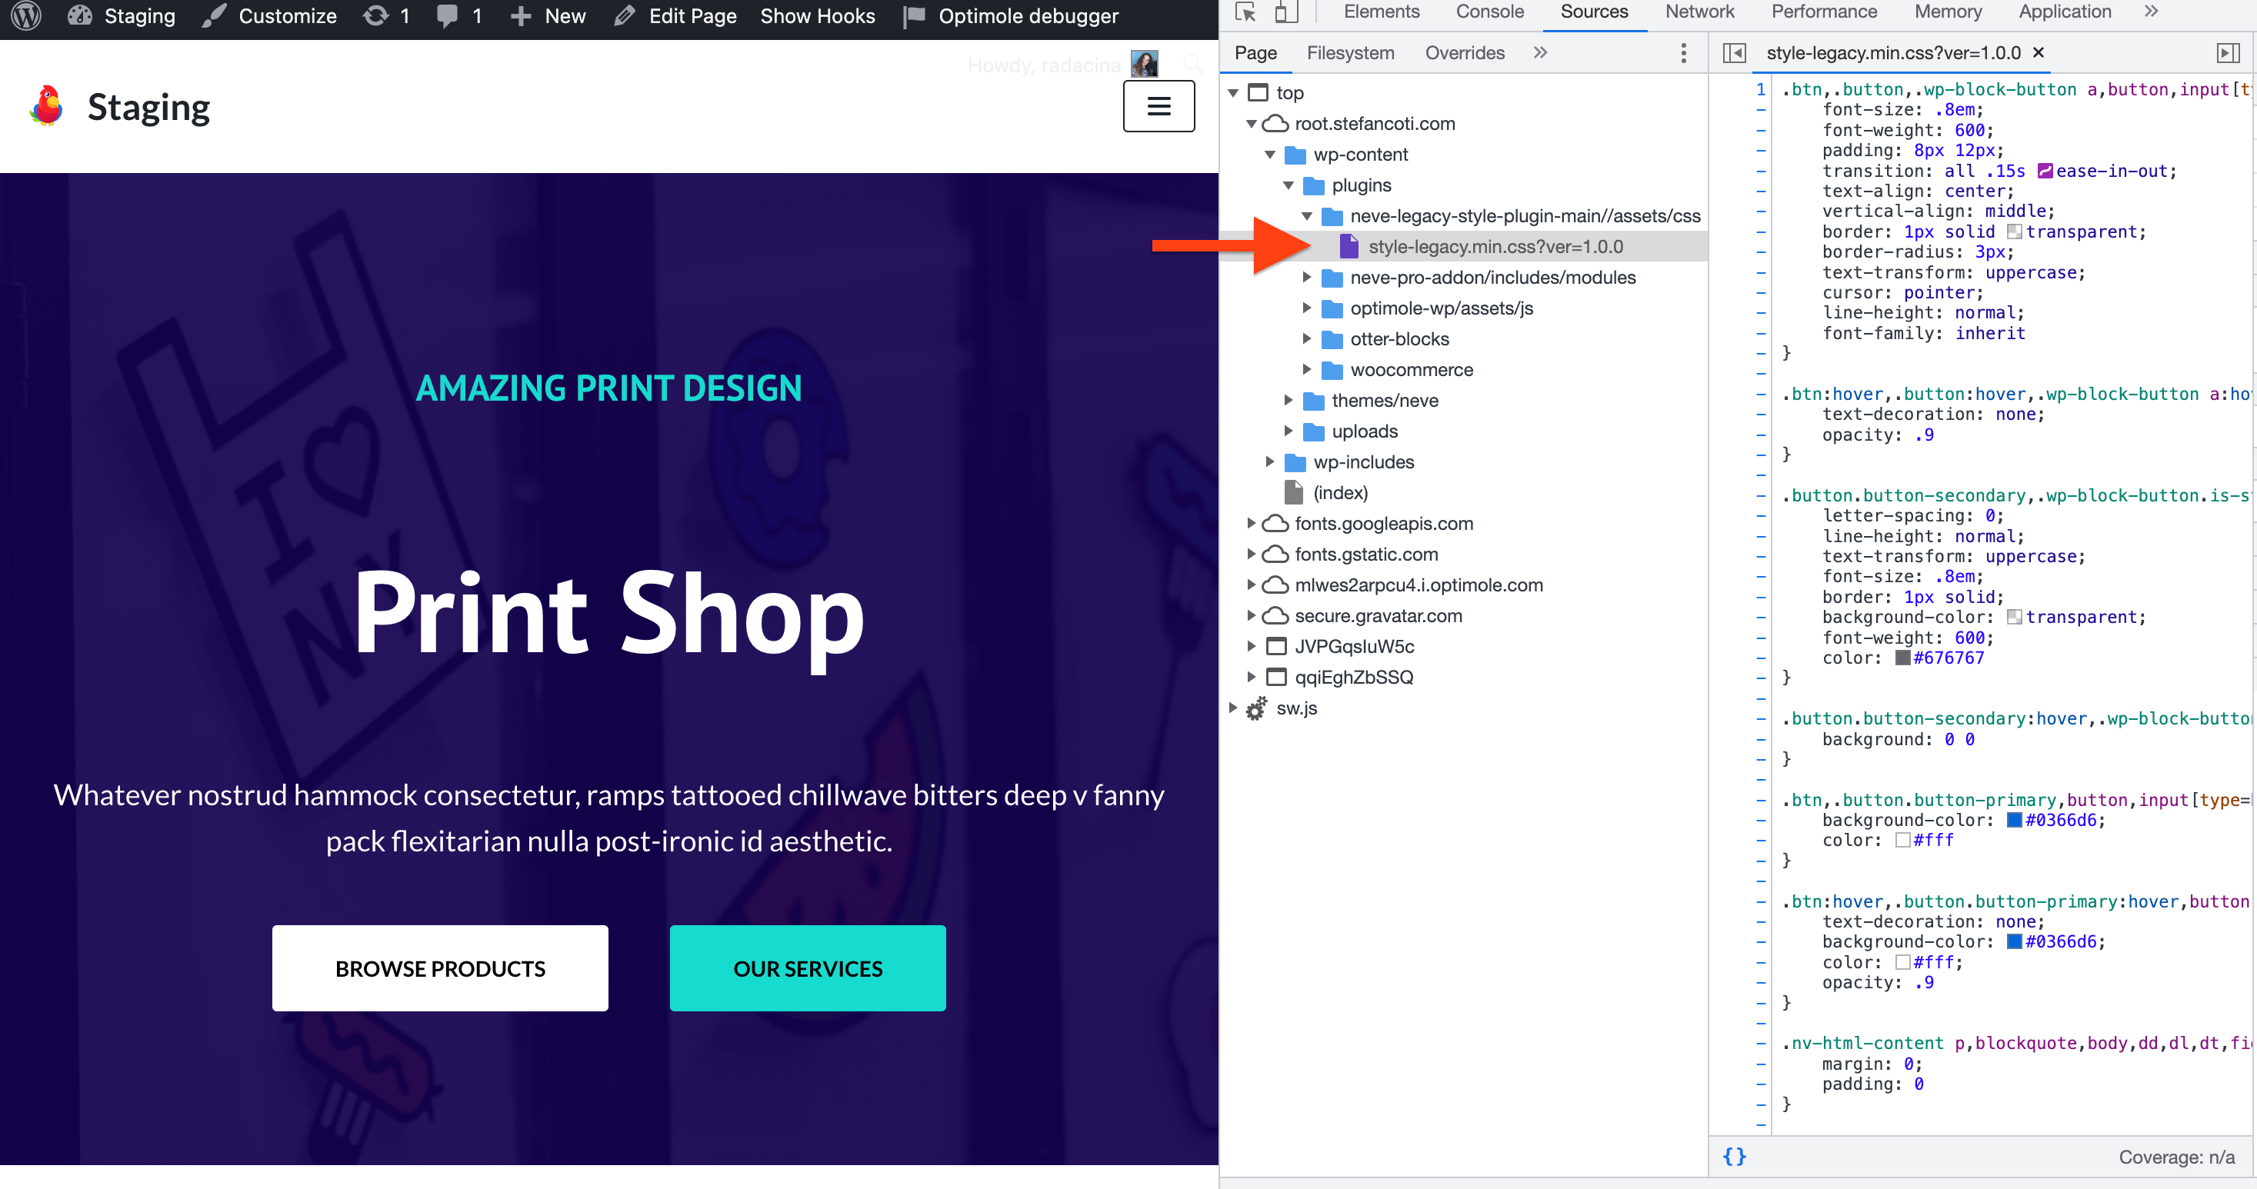Click the Our Services button
This screenshot has width=2257, height=1189.
pos(807,968)
